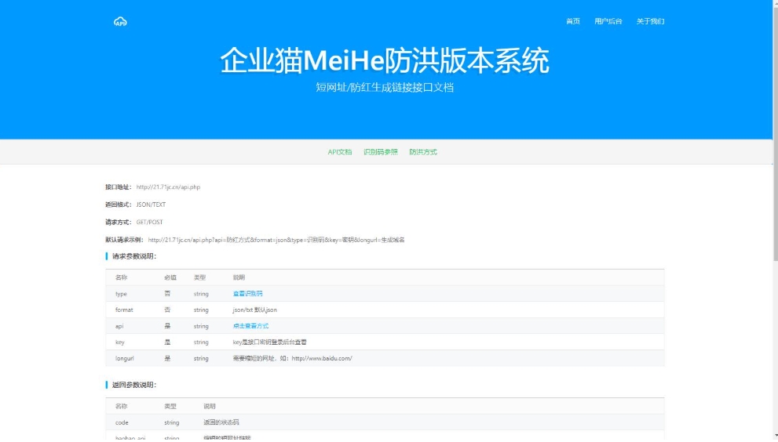
Task: Open the 首页 navigation link
Action: point(572,21)
